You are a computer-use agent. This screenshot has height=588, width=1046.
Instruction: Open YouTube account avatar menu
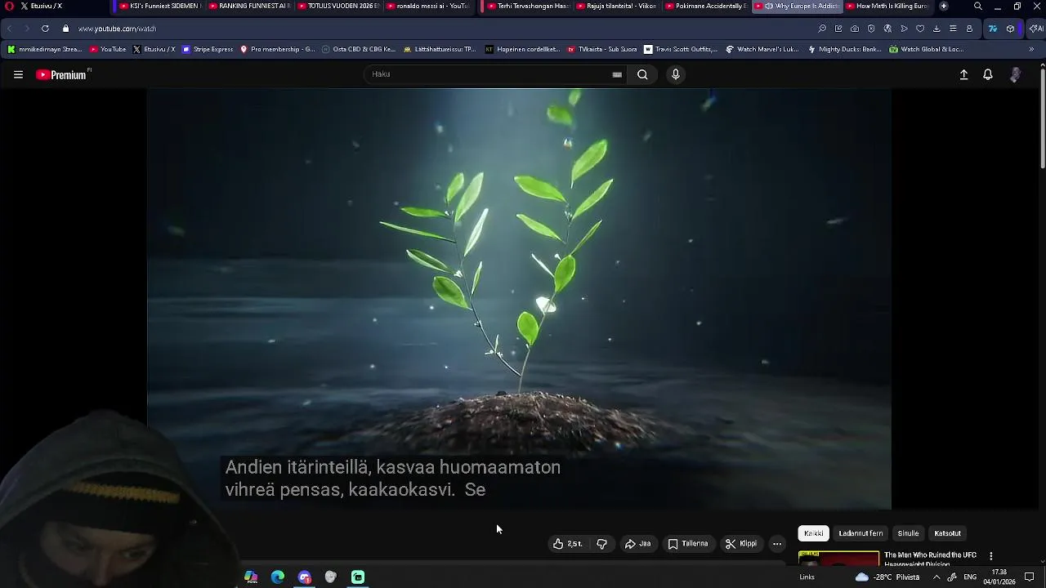tap(1015, 74)
